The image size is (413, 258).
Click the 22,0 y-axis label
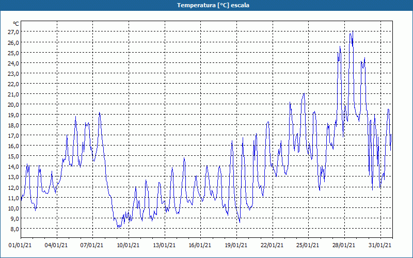pyautogui.click(x=13, y=84)
